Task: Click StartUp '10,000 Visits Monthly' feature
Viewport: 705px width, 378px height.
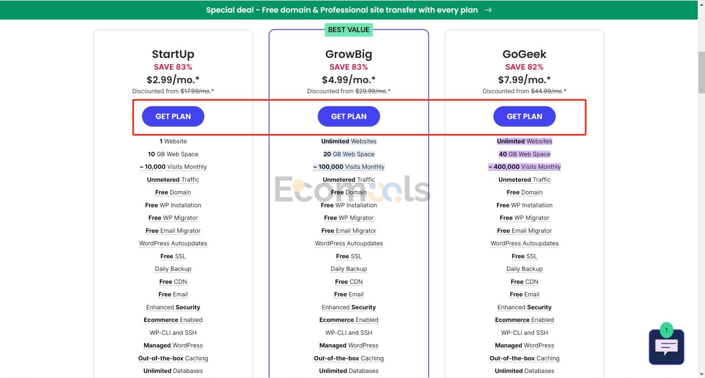Action: click(173, 167)
